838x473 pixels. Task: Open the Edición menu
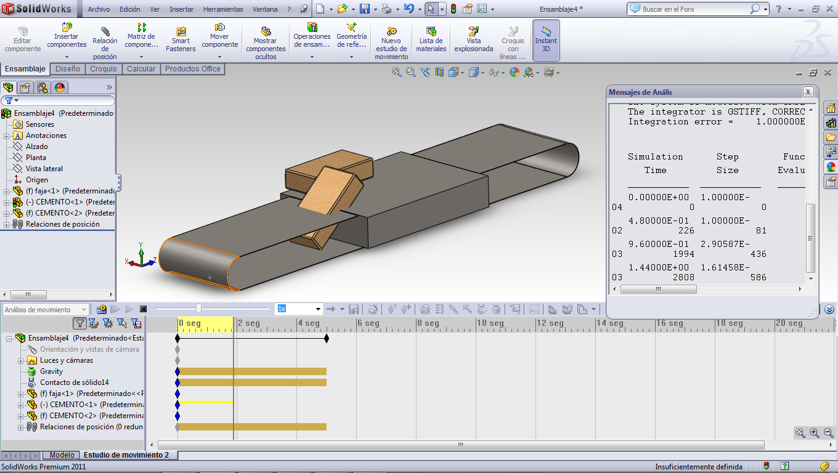(x=130, y=9)
